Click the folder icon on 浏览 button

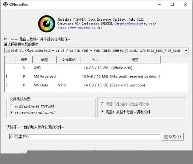click(166, 137)
